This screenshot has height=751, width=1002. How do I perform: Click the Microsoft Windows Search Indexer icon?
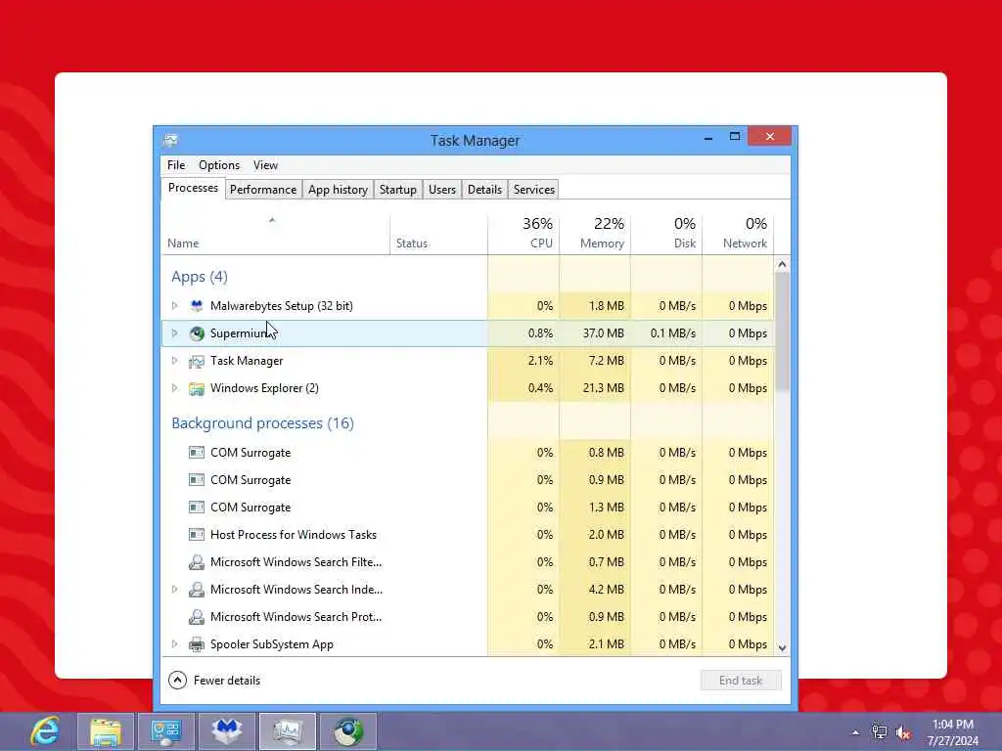pos(196,590)
